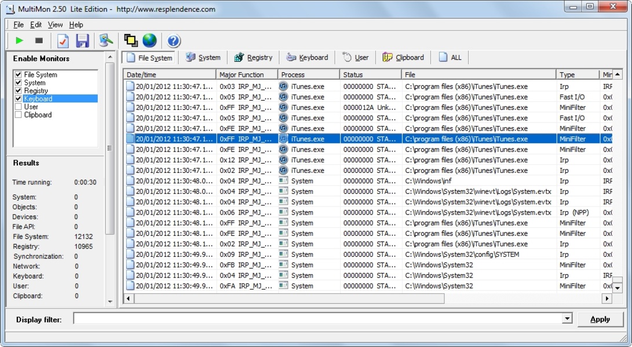Uncheck the File System monitor checkbox
This screenshot has width=632, height=347.
(x=19, y=75)
